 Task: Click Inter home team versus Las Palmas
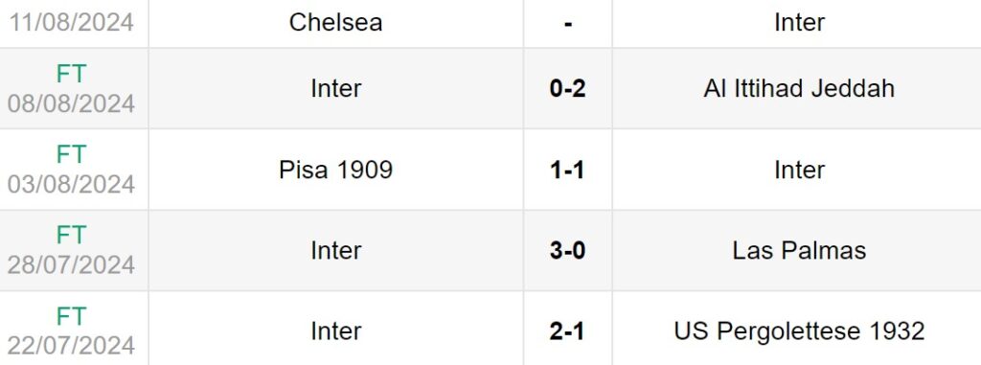click(335, 250)
